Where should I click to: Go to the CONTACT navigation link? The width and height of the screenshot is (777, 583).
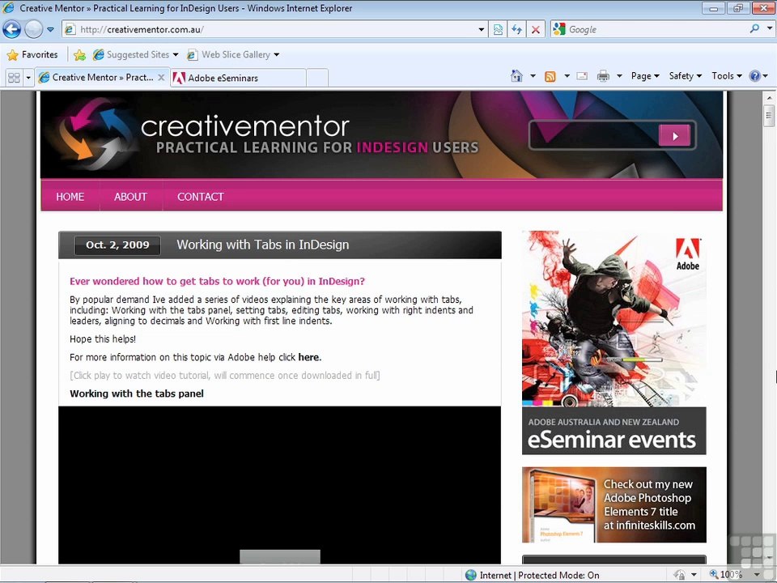[201, 197]
